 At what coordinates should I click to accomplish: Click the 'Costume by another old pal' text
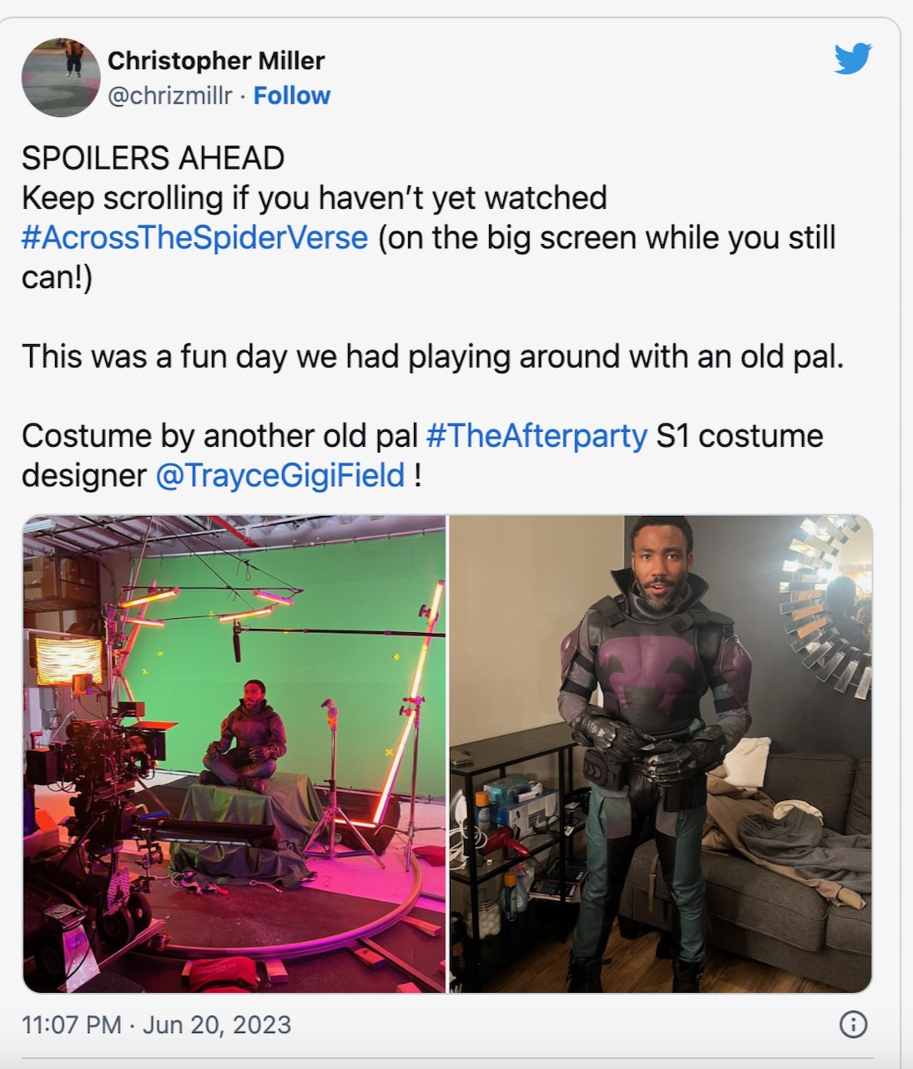click(219, 435)
